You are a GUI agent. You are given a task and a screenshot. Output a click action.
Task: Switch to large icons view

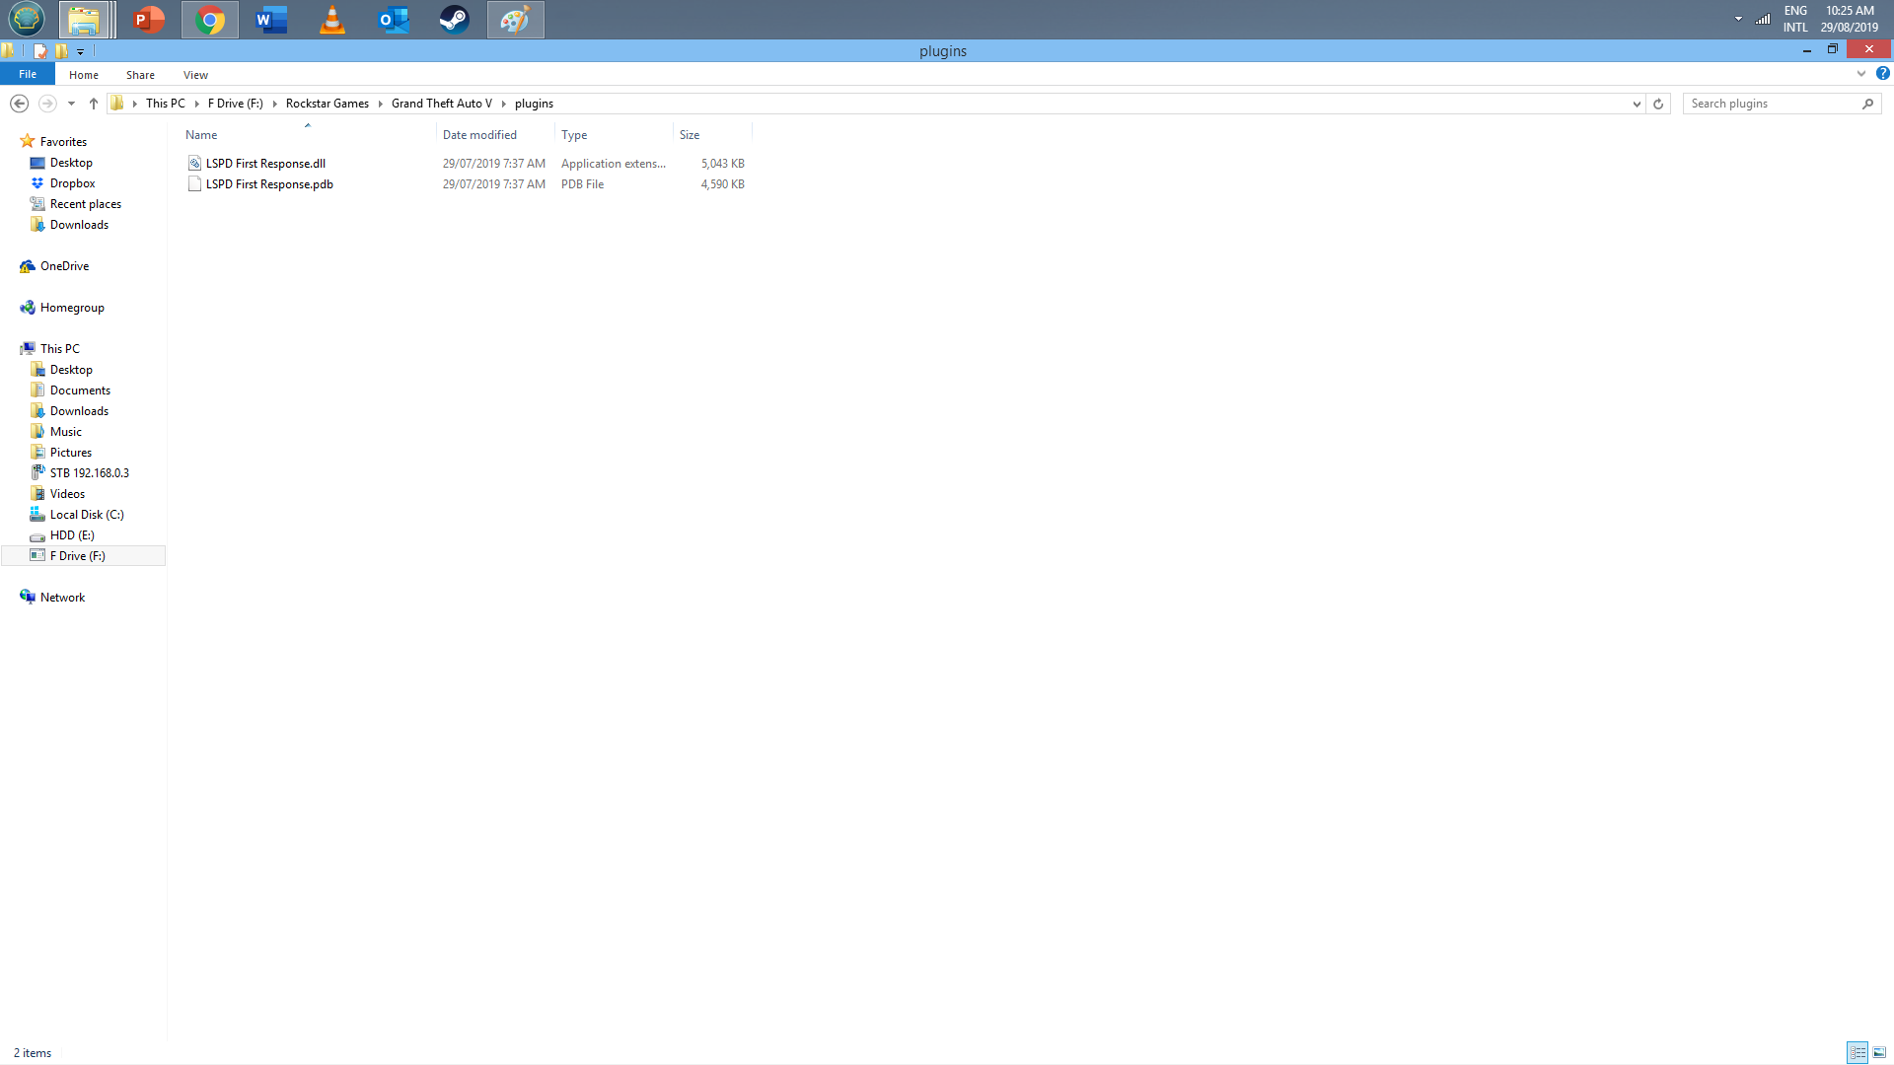tap(1879, 1053)
